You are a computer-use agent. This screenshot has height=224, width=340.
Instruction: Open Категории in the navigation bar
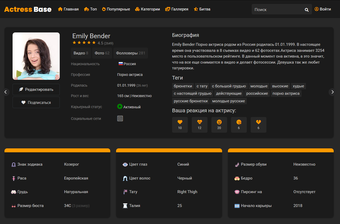[147, 9]
